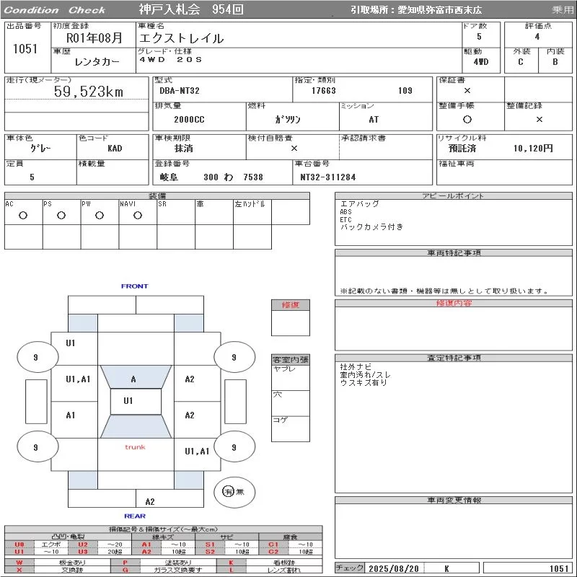Click classification number 109
Screen dimensions: 577x577
click(x=405, y=91)
